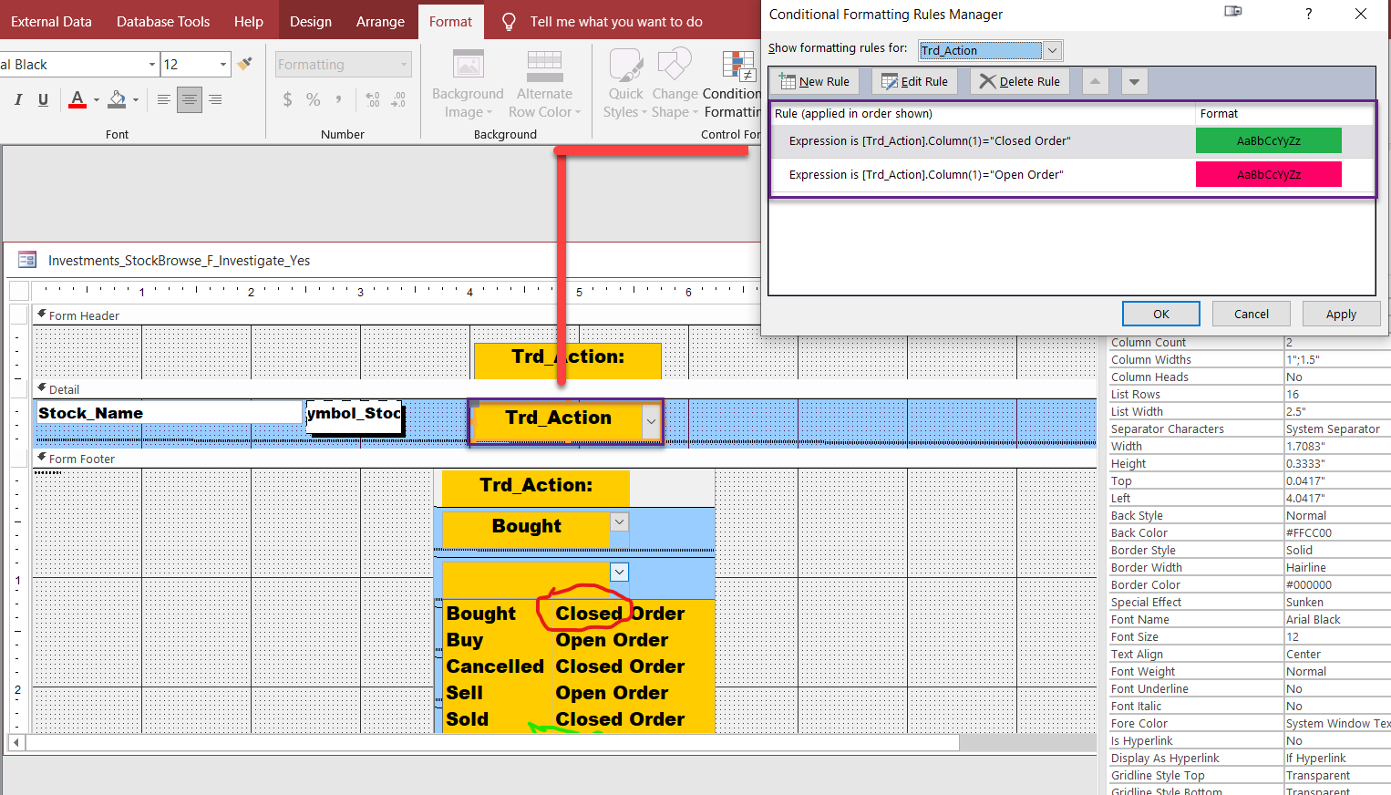Click the form icon beside Investments_StockBrowse_F_Investigate_Yes
The width and height of the screenshot is (1391, 795).
click(x=27, y=260)
